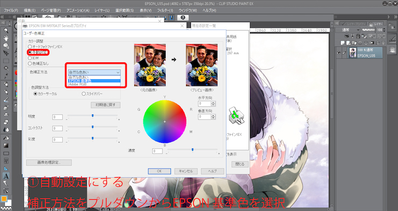Image resolution: width=398 pixels, height=211 pixels.
Task: Select the スライドバー radio button
Action: pyautogui.click(x=83, y=94)
